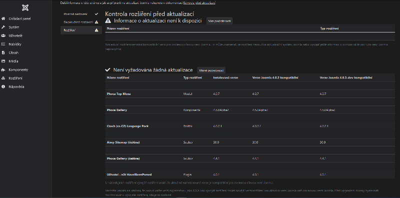Click the list icon beside Nabídky
400x198 pixels.
tap(3, 44)
